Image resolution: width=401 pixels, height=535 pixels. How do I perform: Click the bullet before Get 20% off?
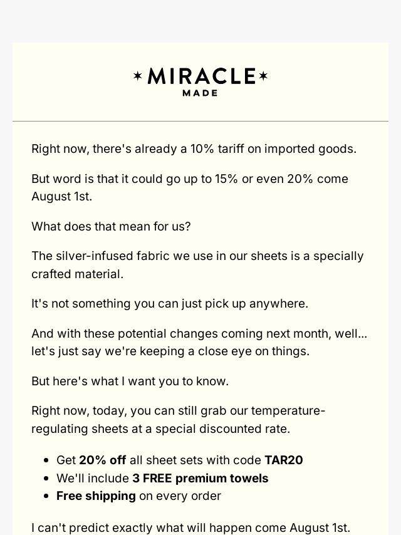[x=46, y=460]
